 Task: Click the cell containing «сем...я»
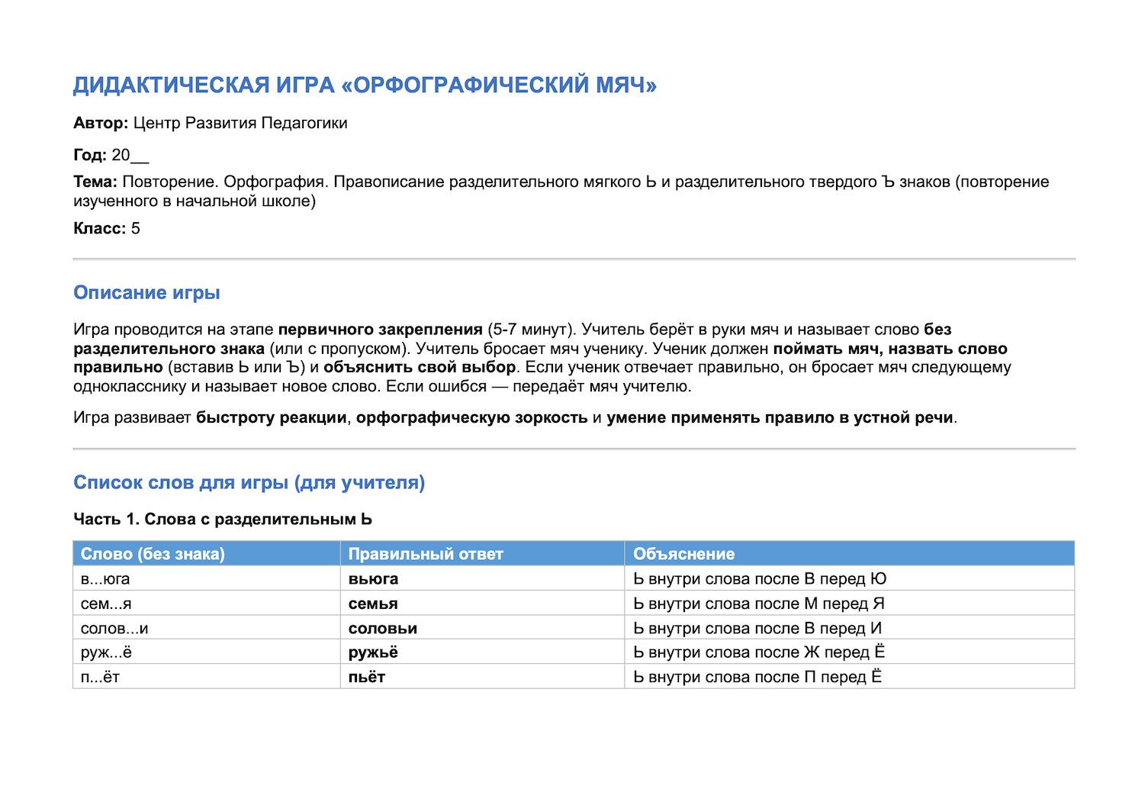207,604
